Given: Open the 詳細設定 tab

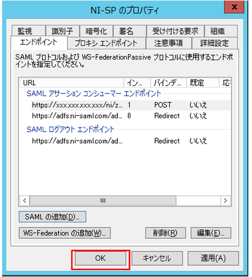Looking at the screenshot, I should tap(215, 43).
